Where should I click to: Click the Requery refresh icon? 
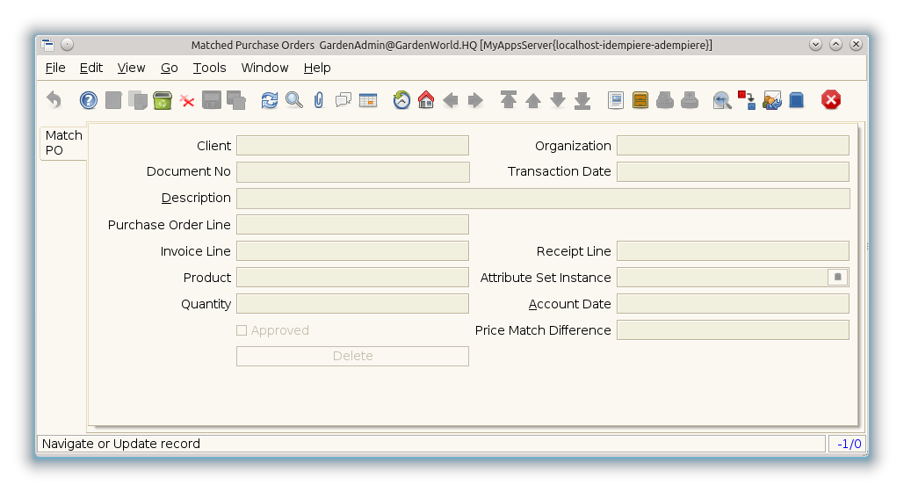(x=270, y=100)
